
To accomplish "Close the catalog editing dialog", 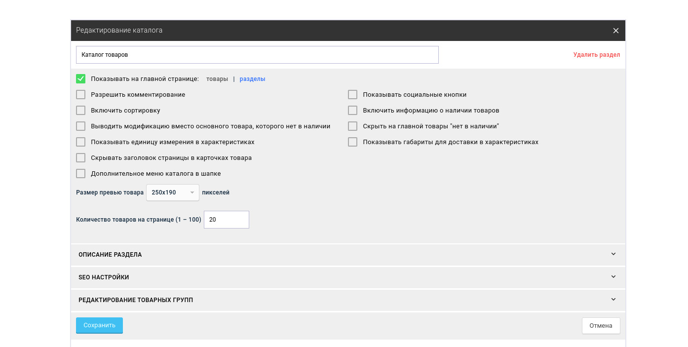I will pos(615,31).
